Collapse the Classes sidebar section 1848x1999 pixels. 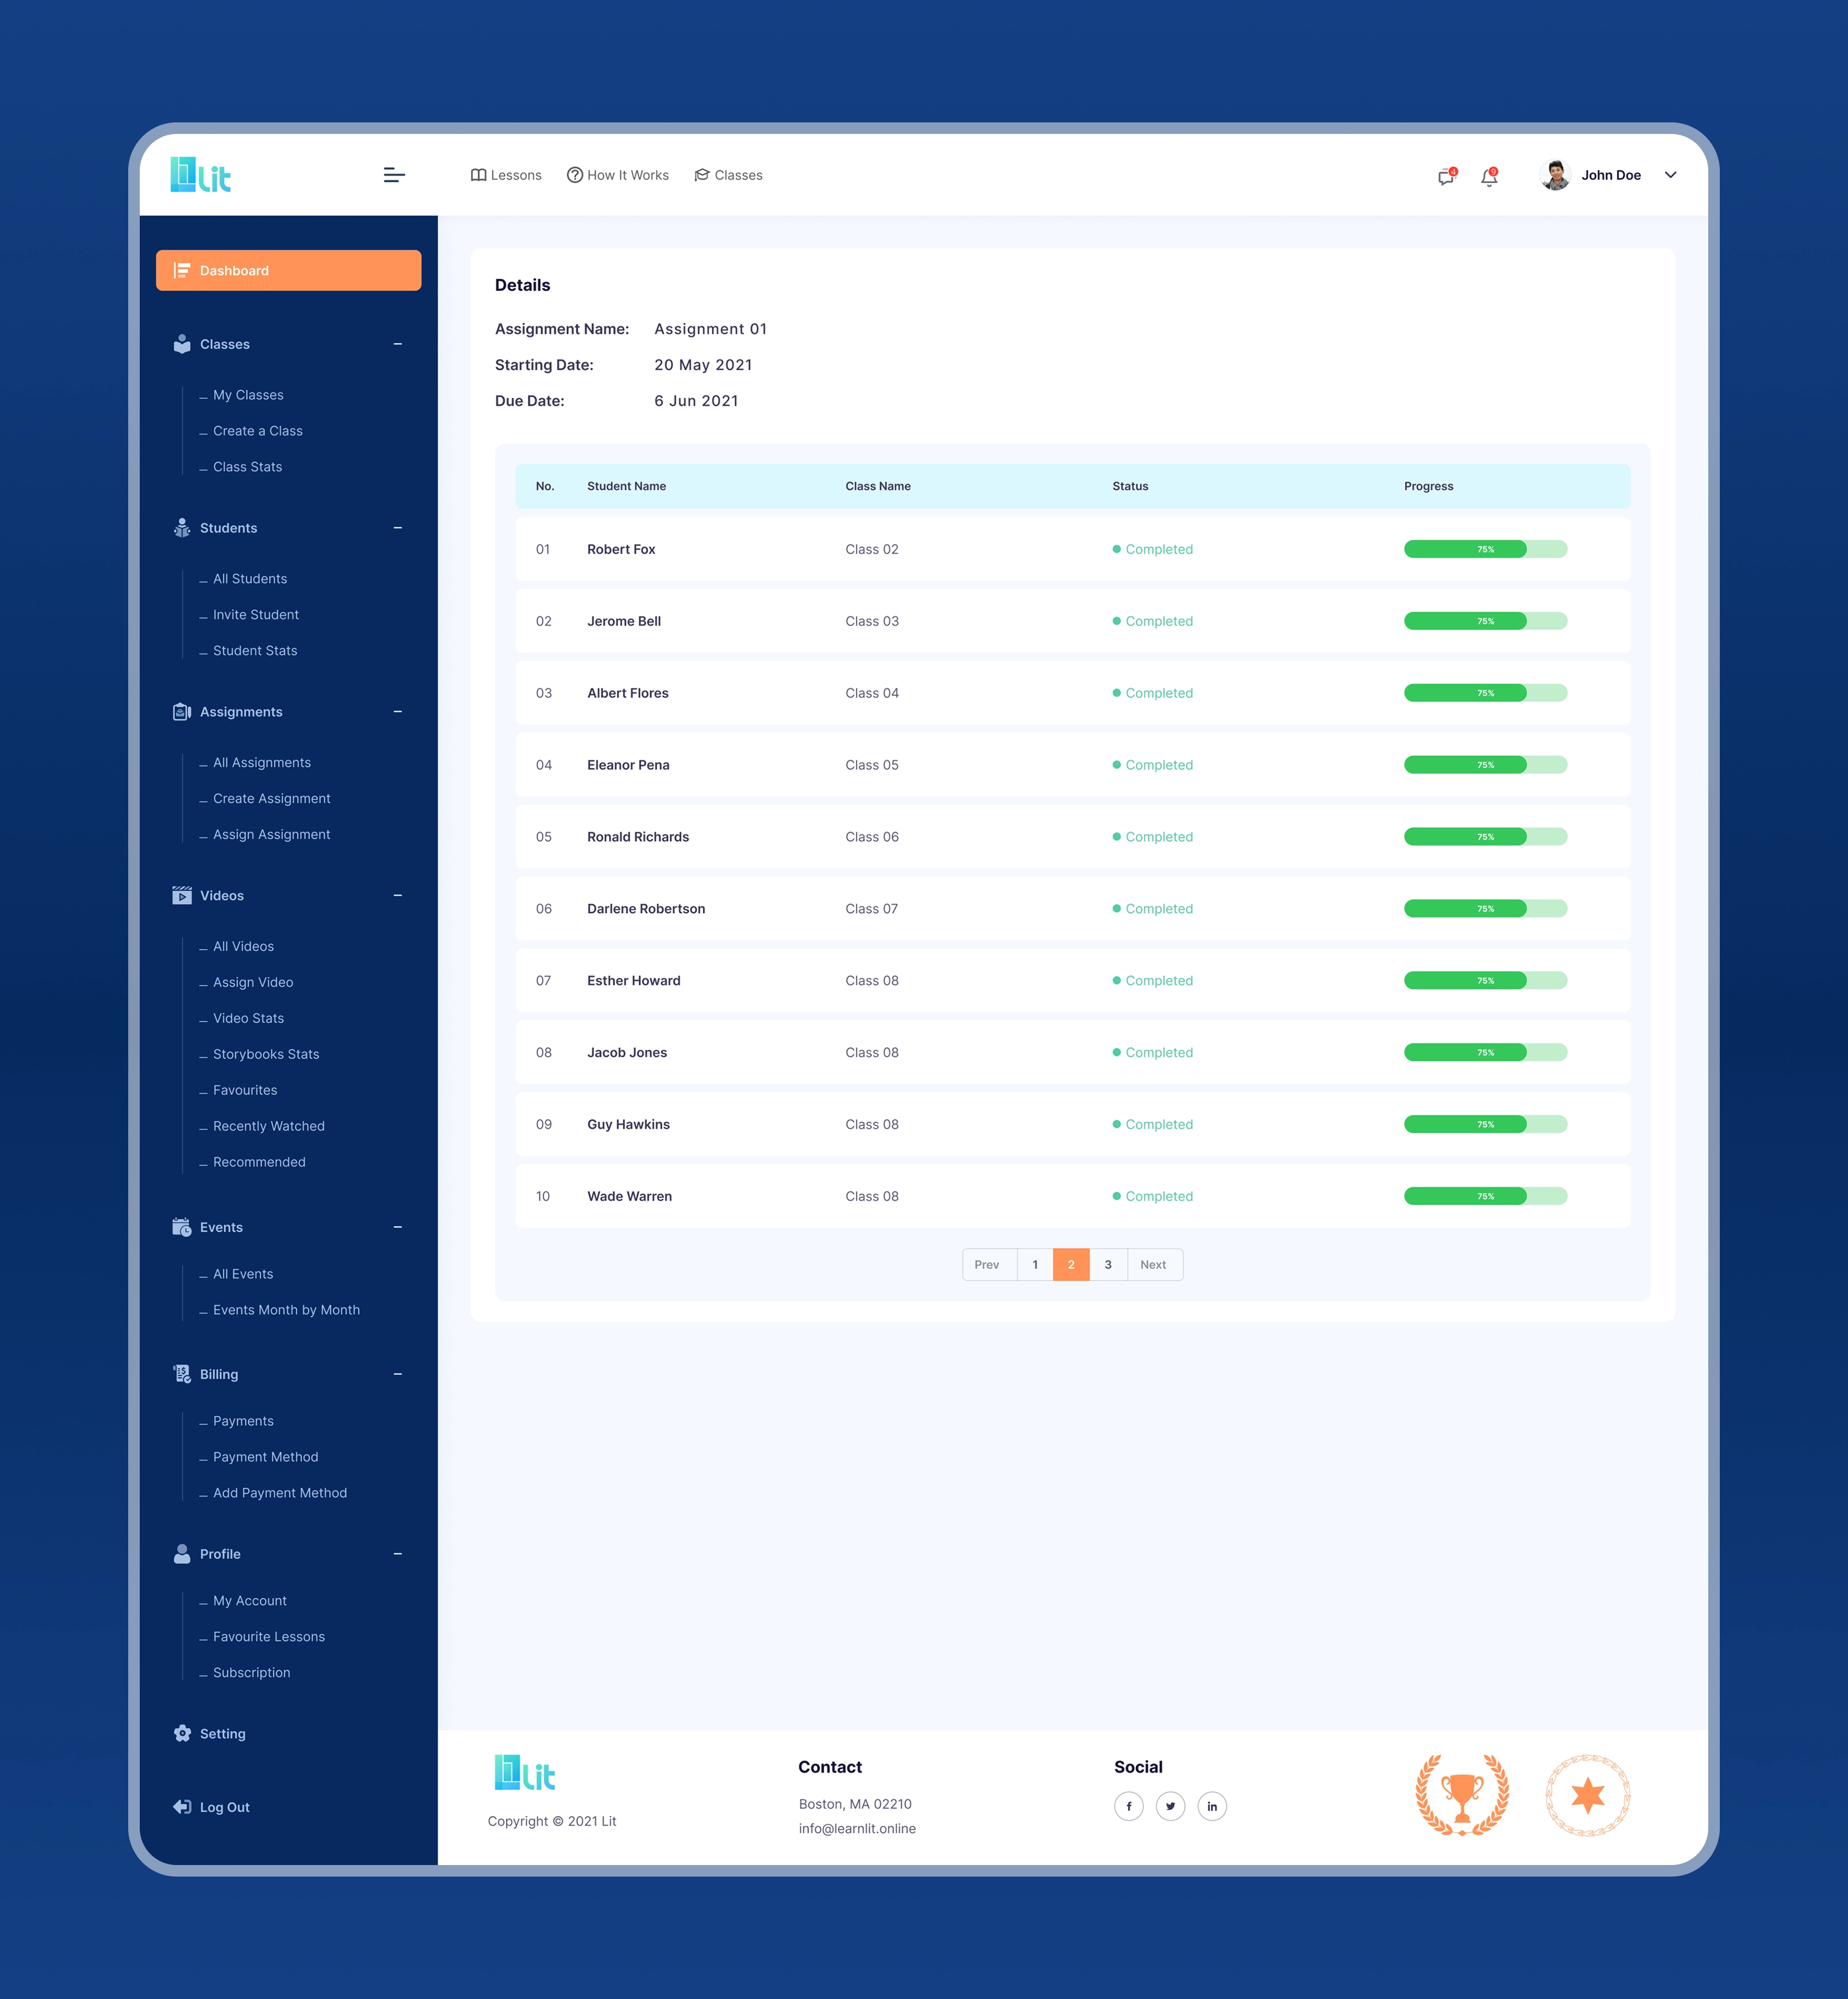point(398,344)
